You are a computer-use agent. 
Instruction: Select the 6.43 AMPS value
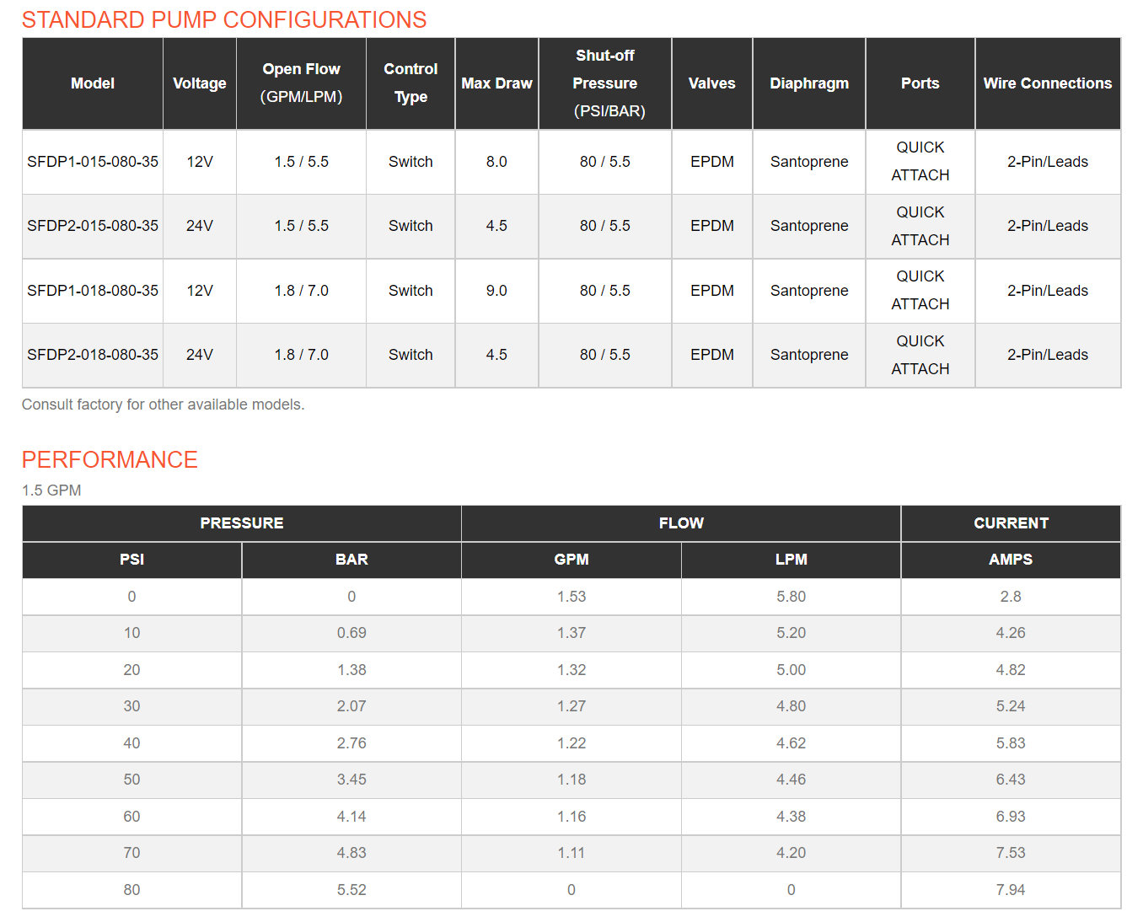1011,780
